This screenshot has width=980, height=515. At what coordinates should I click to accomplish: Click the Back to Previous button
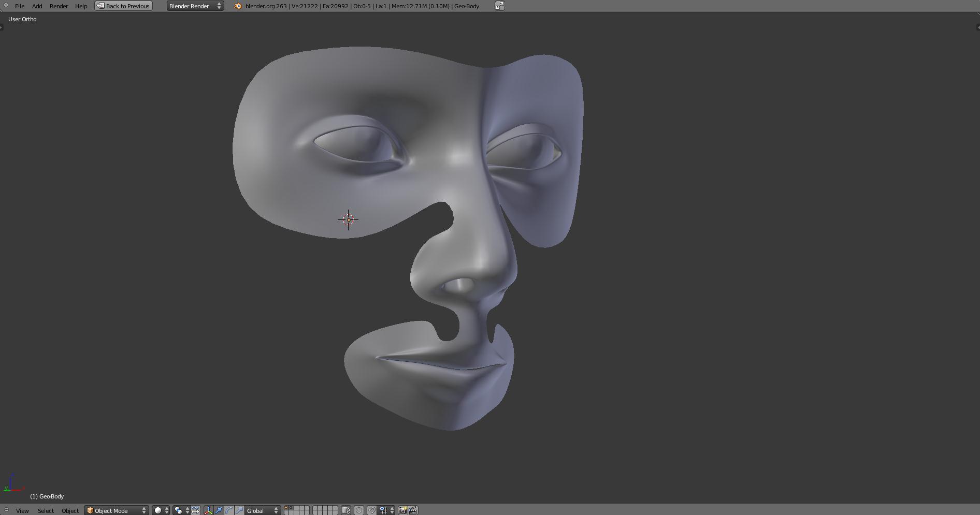click(x=123, y=6)
